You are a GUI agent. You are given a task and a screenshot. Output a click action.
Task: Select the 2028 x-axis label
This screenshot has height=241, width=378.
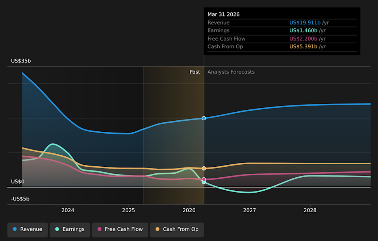[x=310, y=210]
